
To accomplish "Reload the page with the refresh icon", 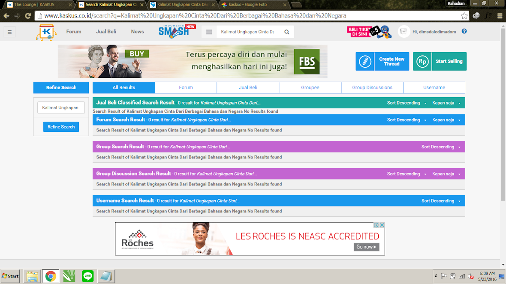I will tap(28, 16).
